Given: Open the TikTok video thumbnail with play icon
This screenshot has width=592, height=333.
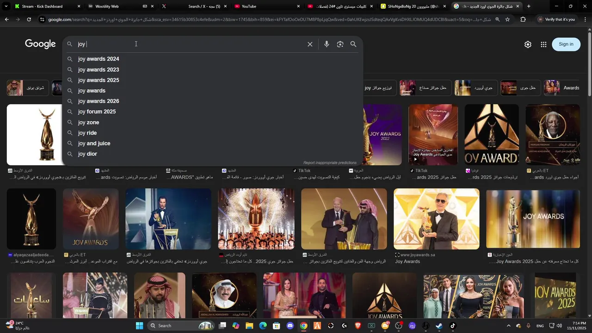Looking at the screenshot, I should (433, 135).
